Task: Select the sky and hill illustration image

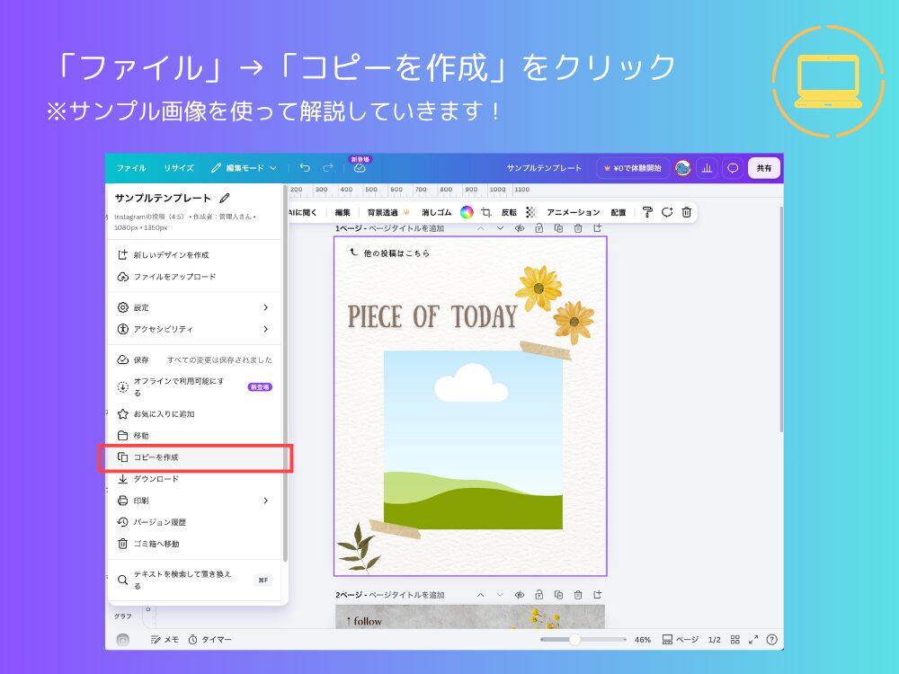Action: point(473,439)
